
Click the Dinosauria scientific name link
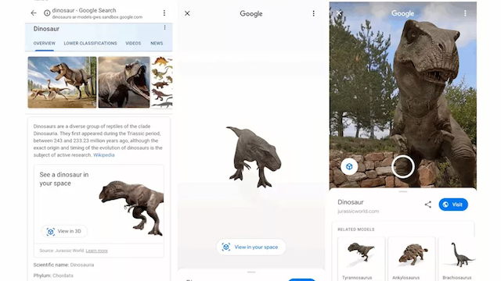[x=82, y=265]
